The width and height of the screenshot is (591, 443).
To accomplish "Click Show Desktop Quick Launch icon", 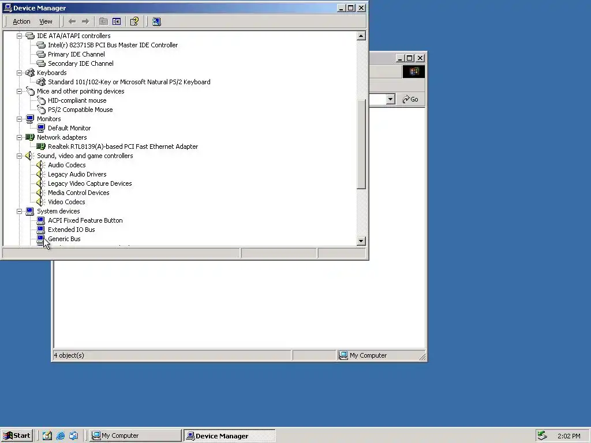I will click(47, 436).
